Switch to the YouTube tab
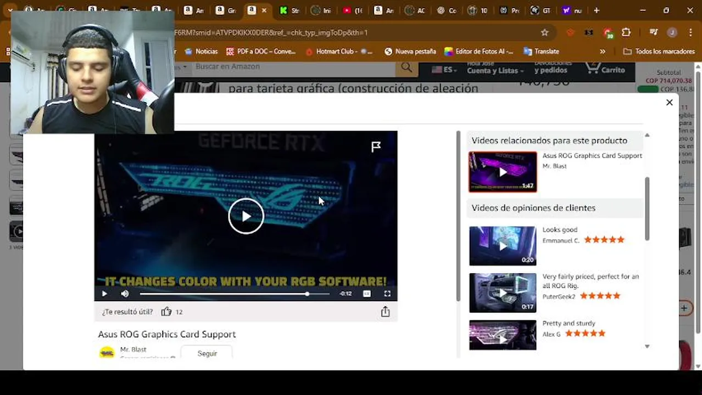The image size is (702, 395). point(352,10)
